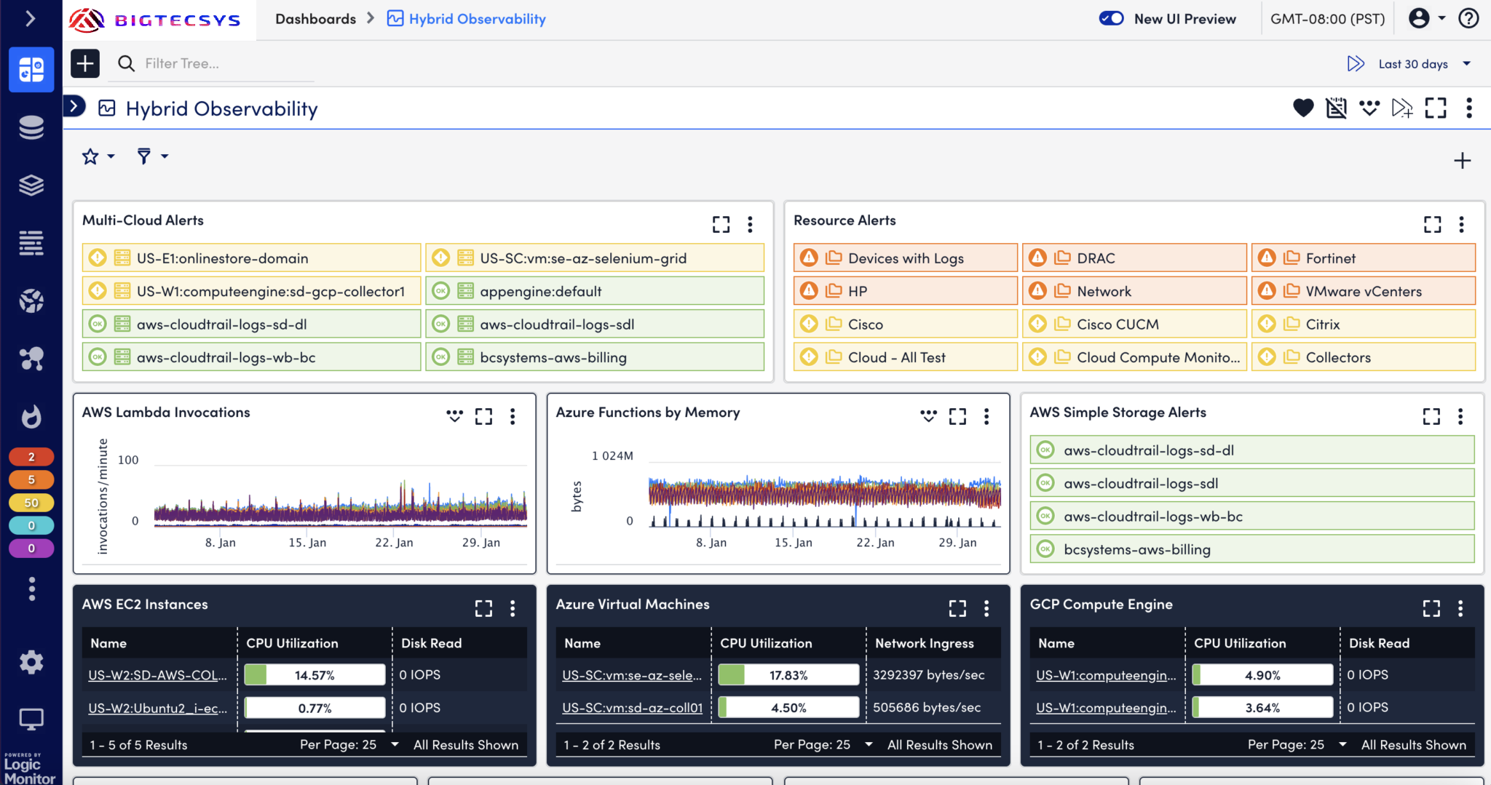Open the Last 30 days time range dropdown
This screenshot has width=1491, height=785.
(1425, 64)
